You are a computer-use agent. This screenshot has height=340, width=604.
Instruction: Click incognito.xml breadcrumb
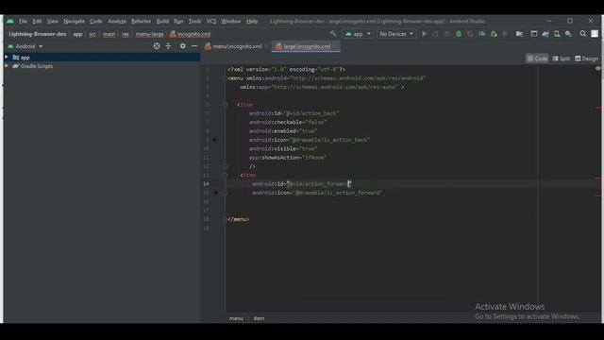[x=191, y=34]
